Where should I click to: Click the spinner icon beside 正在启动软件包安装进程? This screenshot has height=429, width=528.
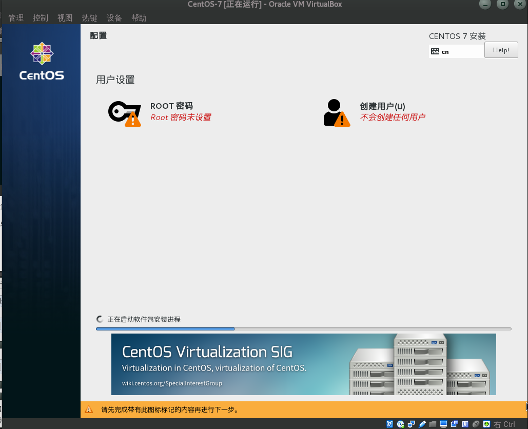(100, 319)
